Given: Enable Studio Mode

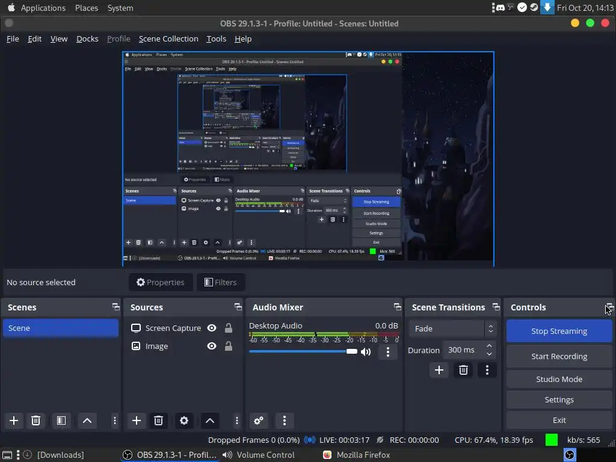Looking at the screenshot, I should (559, 379).
